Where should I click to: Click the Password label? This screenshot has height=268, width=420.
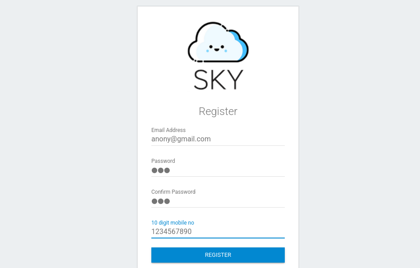[163, 161]
